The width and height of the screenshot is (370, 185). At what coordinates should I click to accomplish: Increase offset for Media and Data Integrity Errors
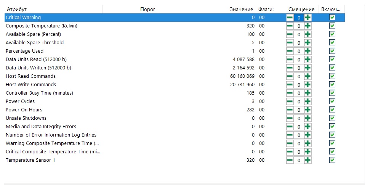click(308, 127)
